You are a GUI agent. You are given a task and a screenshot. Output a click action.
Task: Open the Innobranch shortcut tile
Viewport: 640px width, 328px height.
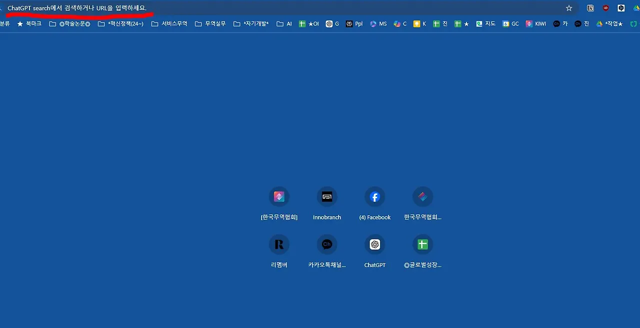tap(327, 203)
